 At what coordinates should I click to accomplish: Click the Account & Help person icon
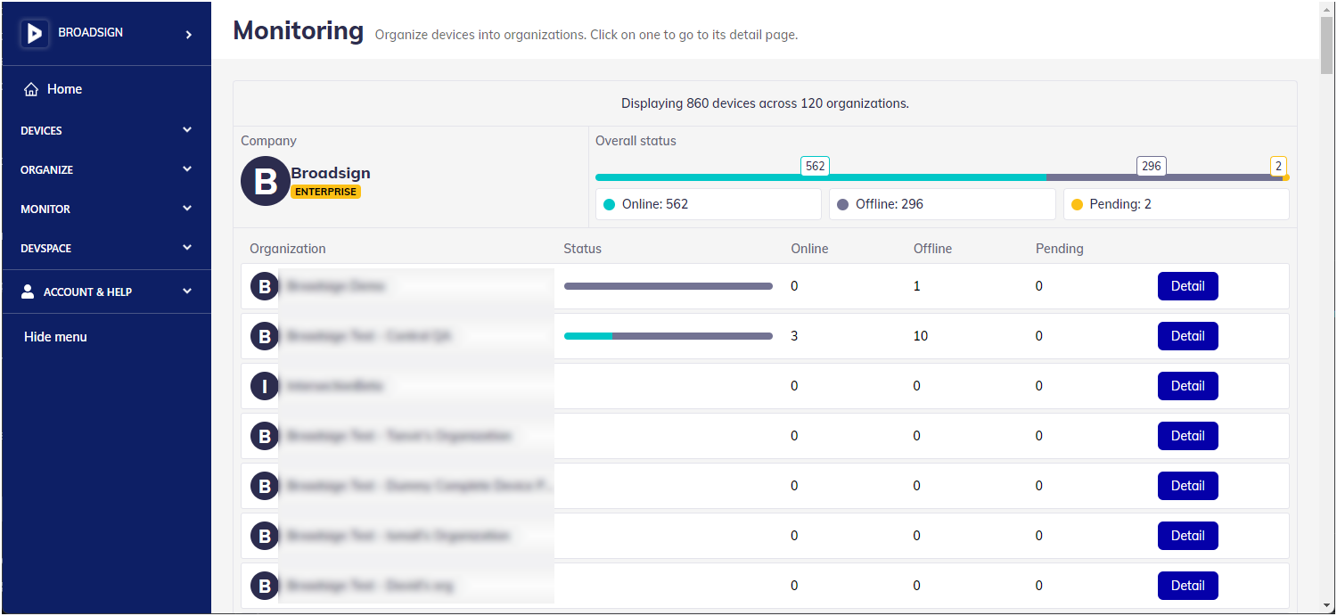tap(28, 292)
